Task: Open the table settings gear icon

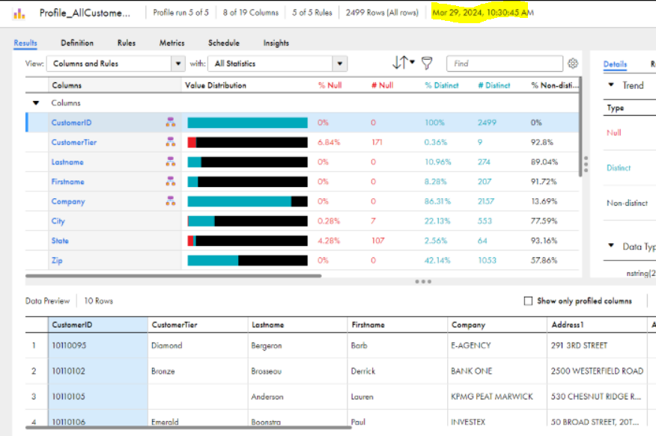Action: (x=573, y=64)
